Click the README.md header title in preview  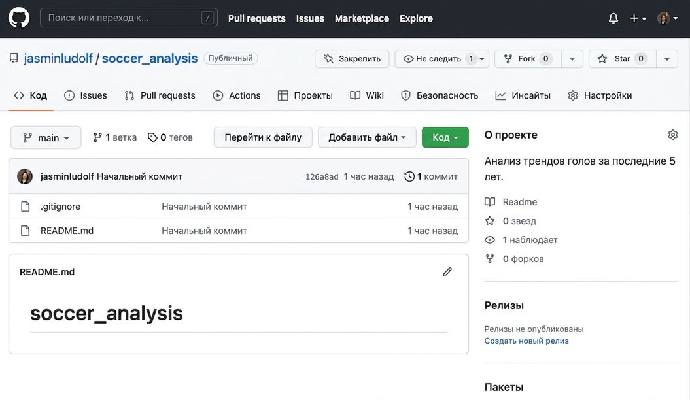pos(47,272)
